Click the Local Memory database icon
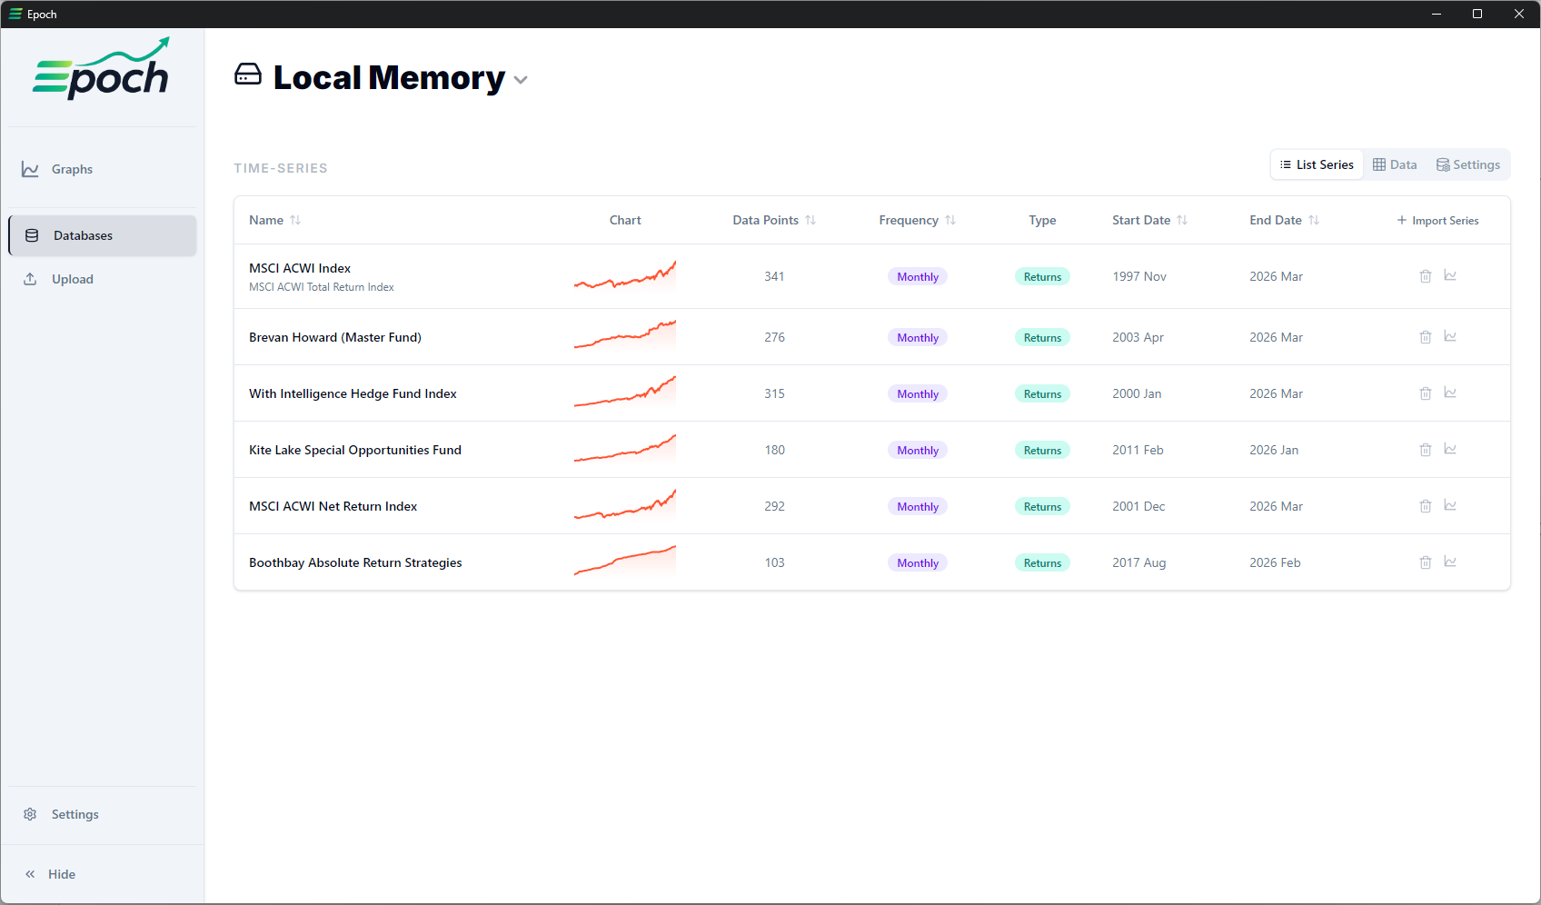 coord(248,75)
